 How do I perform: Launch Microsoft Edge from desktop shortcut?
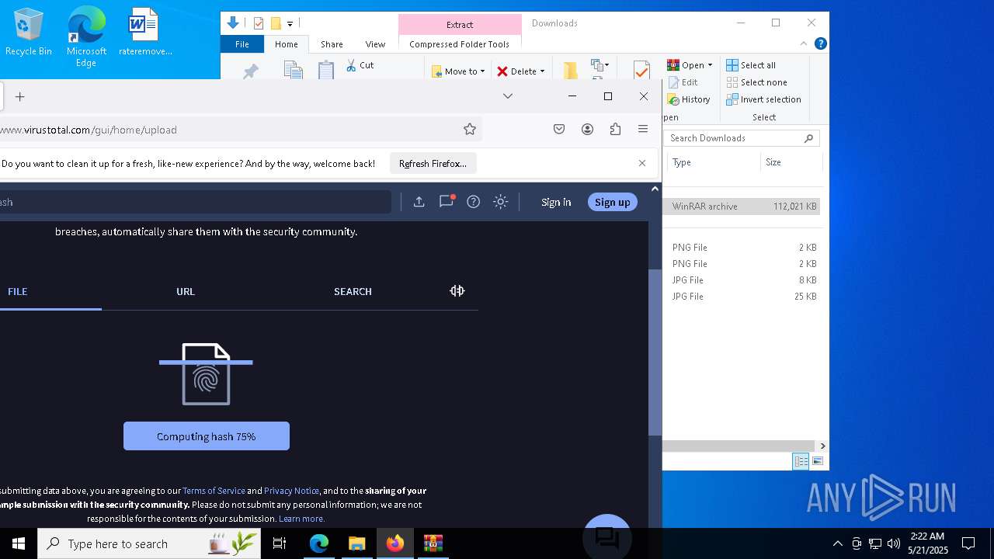(x=86, y=37)
